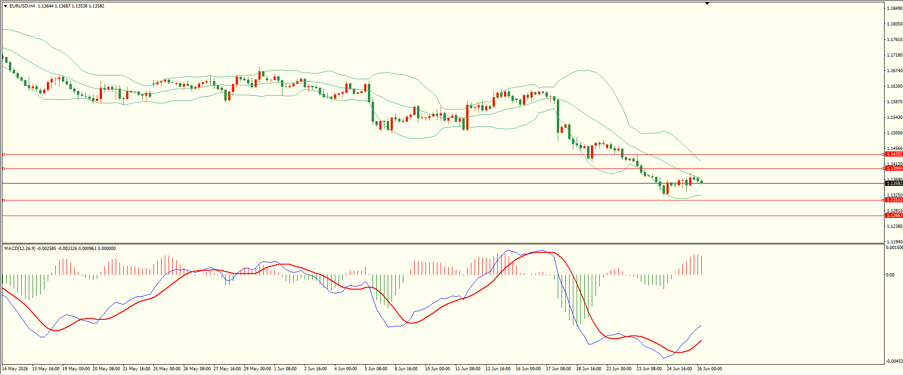Click the 2 Jun 16:00 time label
The width and height of the screenshot is (903, 375).
315,369
